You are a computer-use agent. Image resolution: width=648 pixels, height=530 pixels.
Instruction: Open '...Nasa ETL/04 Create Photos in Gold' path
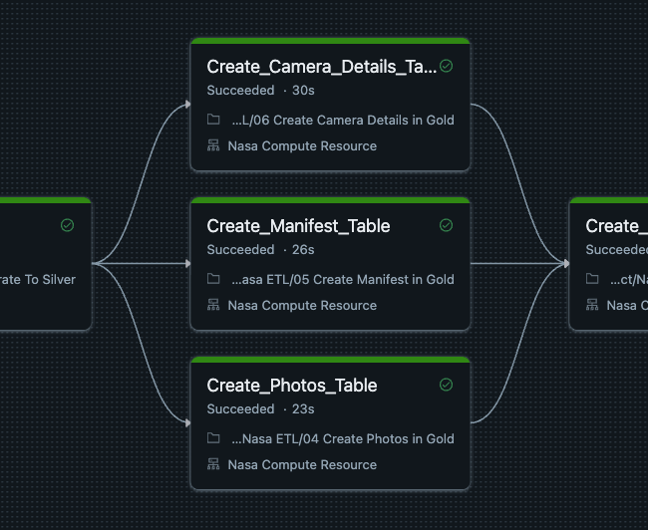pyautogui.click(x=343, y=438)
